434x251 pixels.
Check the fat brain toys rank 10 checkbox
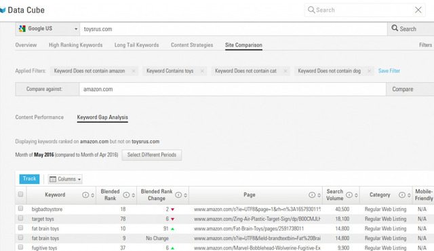20,228
